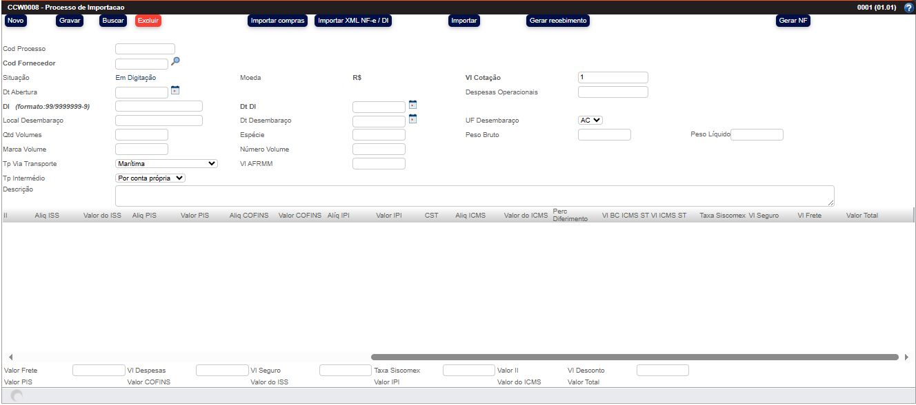Click the Cod Processo input field
The width and height of the screenshot is (916, 405).
145,49
